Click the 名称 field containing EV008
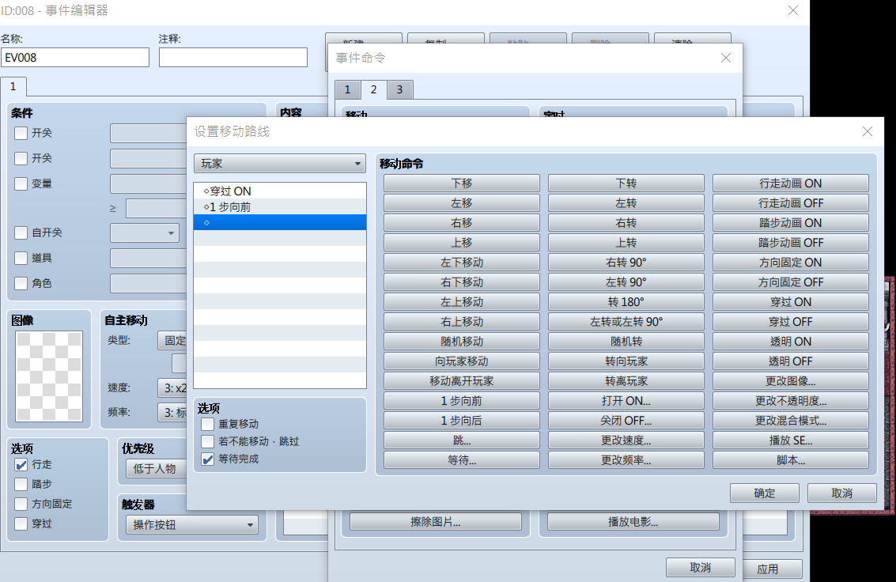 (x=75, y=58)
